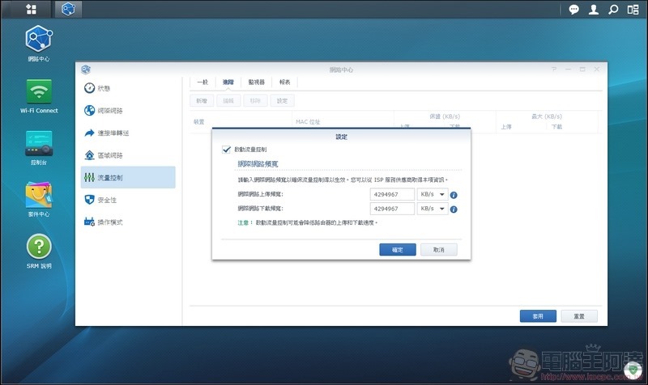
Task: Click info icon beside upload bandwidth
Action: (454, 195)
